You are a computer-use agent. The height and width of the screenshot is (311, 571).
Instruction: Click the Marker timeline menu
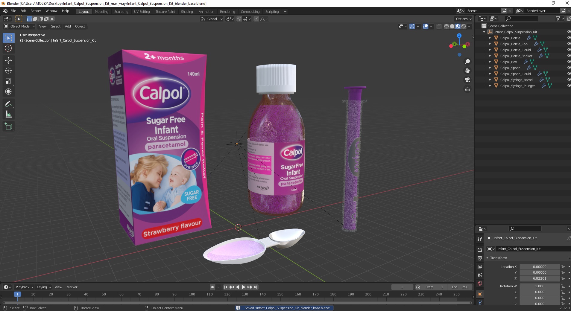(72, 287)
